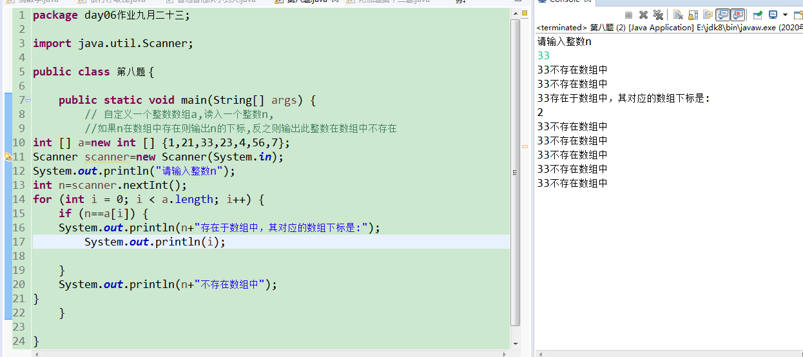Open the console selection dropdown arrow
The height and width of the screenshot is (357, 803).
[x=785, y=15]
